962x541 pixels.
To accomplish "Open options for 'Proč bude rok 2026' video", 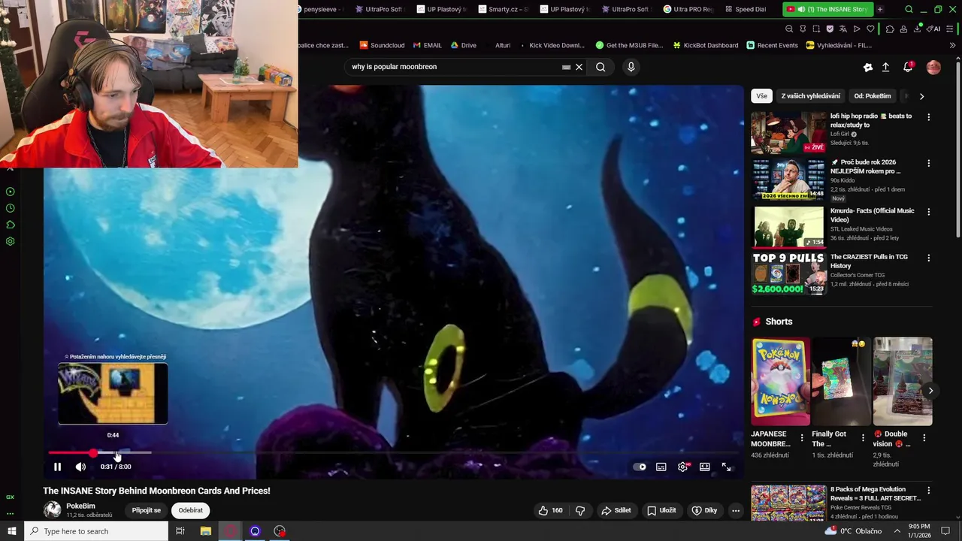I will [x=928, y=163].
